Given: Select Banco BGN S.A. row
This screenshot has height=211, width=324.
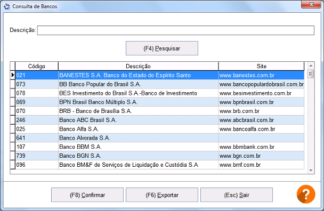Looking at the screenshot, I should pyautogui.click(x=138, y=156).
